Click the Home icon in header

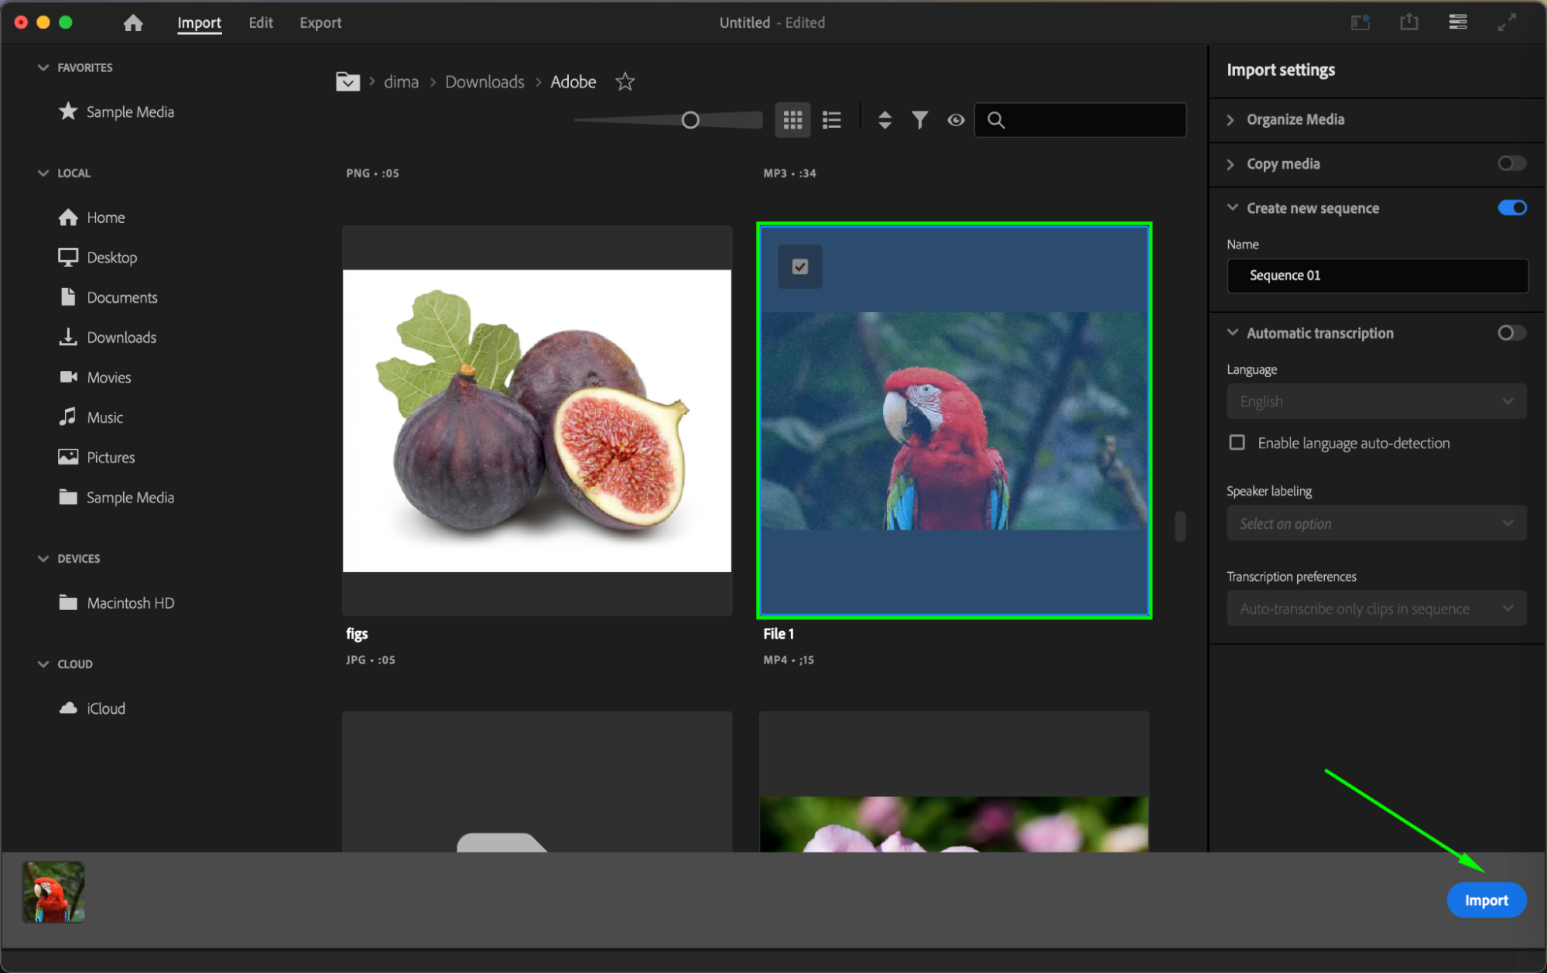pos(133,22)
